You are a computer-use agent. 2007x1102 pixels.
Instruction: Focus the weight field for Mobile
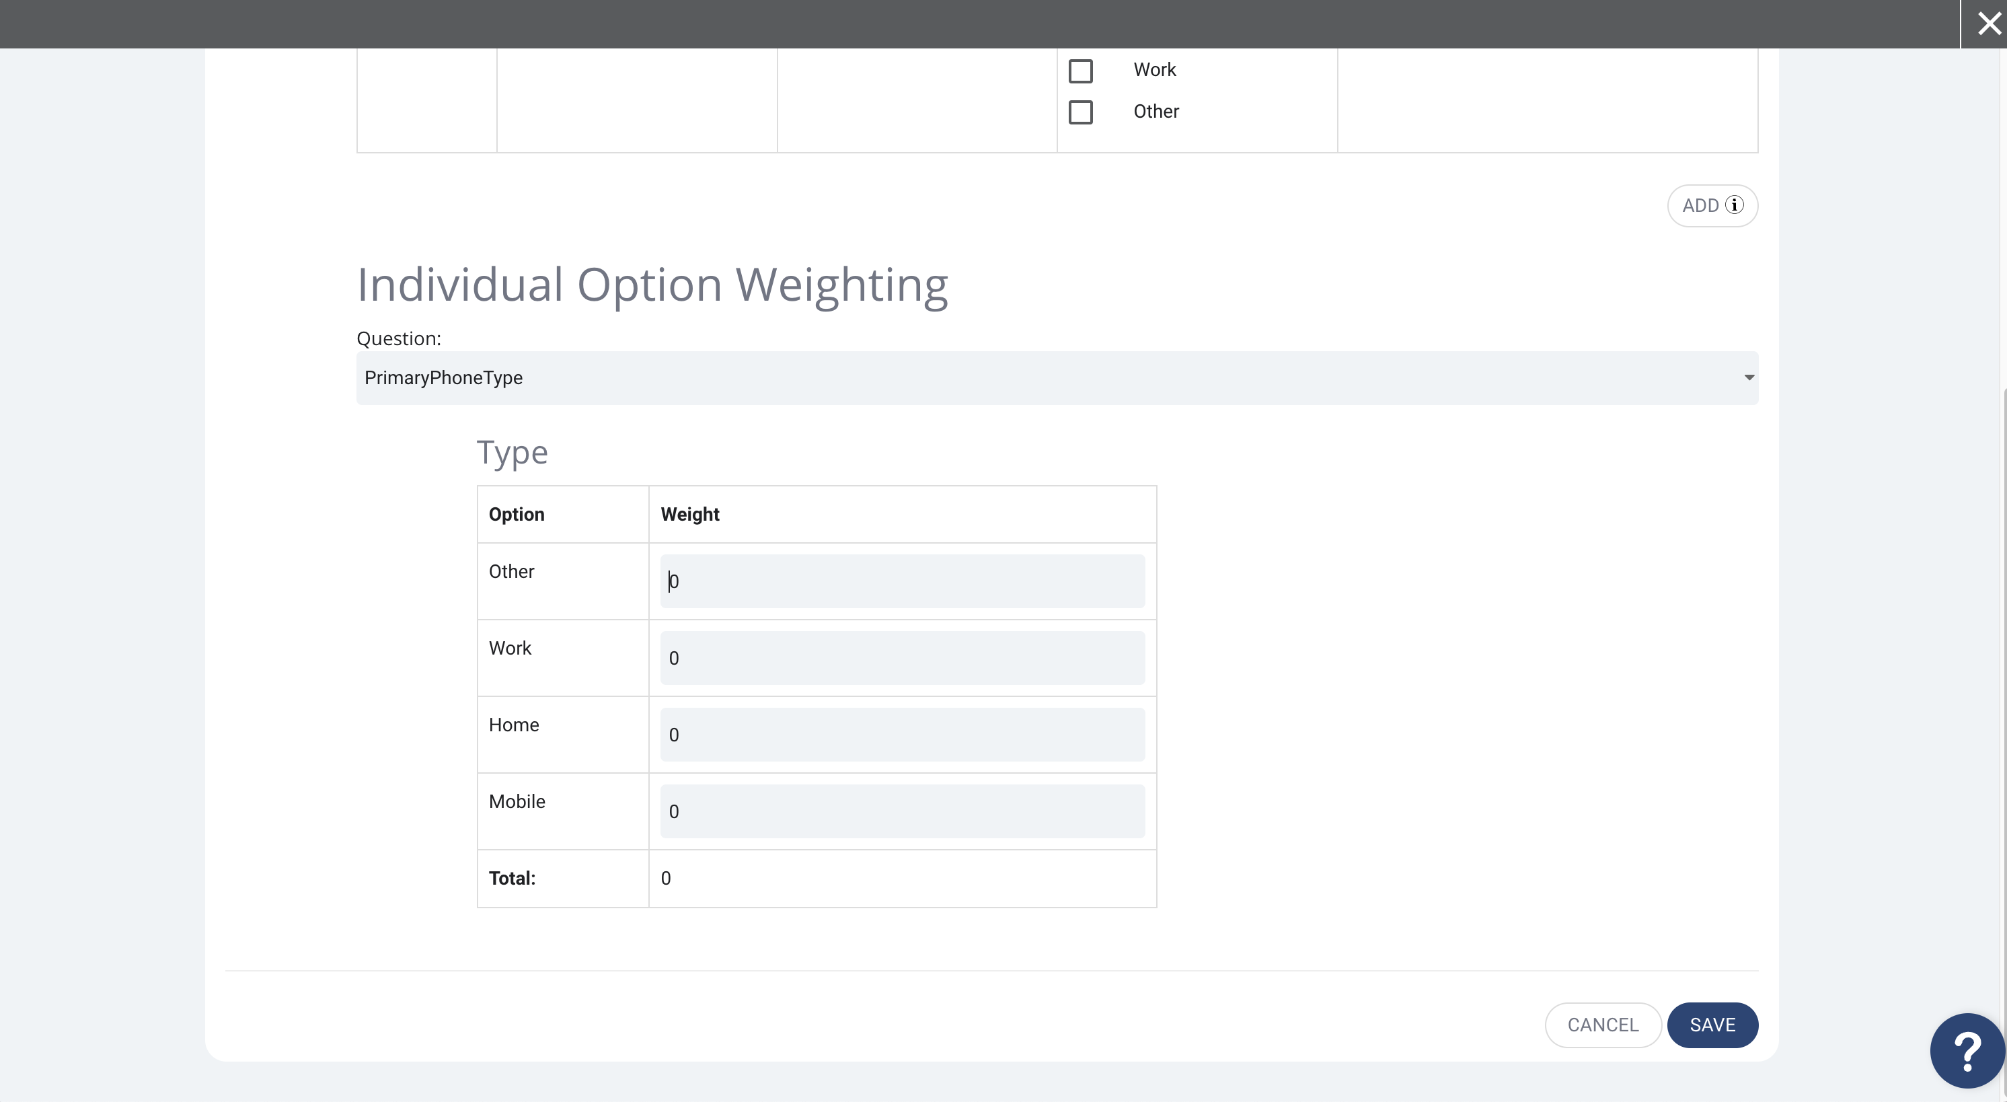(x=902, y=811)
